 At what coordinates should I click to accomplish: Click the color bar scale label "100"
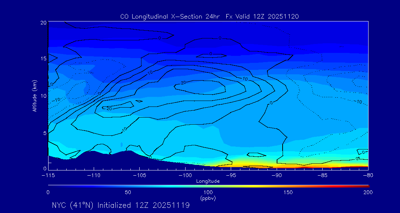tap(208, 192)
